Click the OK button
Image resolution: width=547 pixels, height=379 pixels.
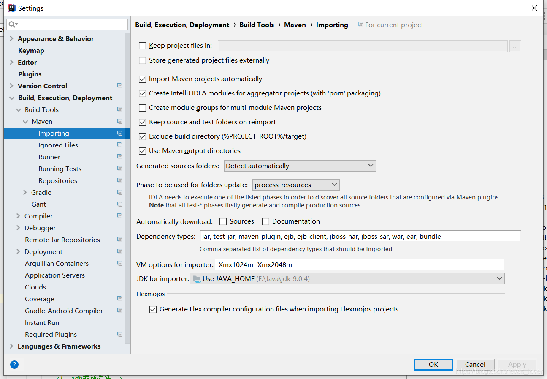pos(433,364)
